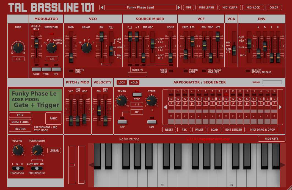This screenshot has height=190, width=292.
Task: Enable FULL RANGE ENVELOPE option
Action: point(204,71)
